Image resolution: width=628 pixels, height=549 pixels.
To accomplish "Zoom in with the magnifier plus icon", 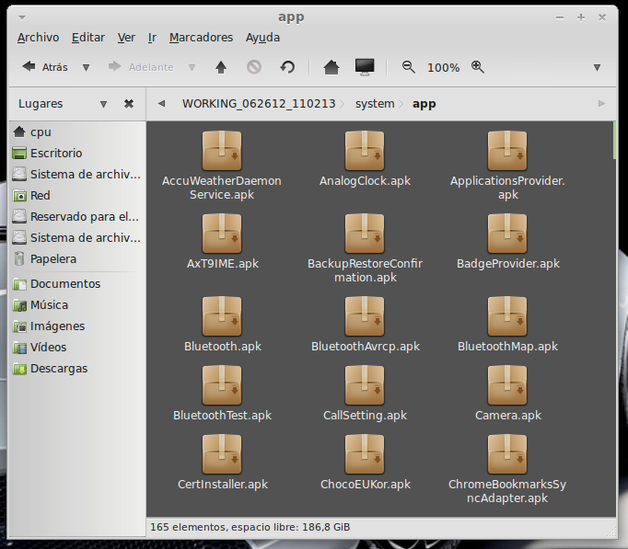I will pos(477,67).
